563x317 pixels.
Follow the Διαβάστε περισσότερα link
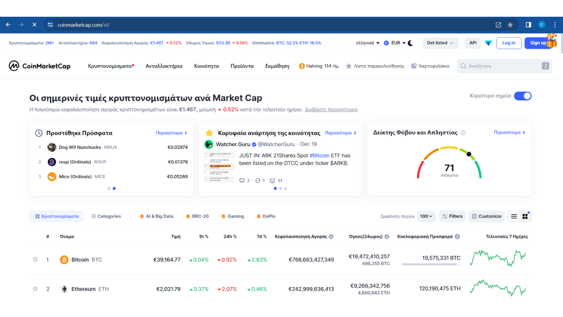pos(331,110)
